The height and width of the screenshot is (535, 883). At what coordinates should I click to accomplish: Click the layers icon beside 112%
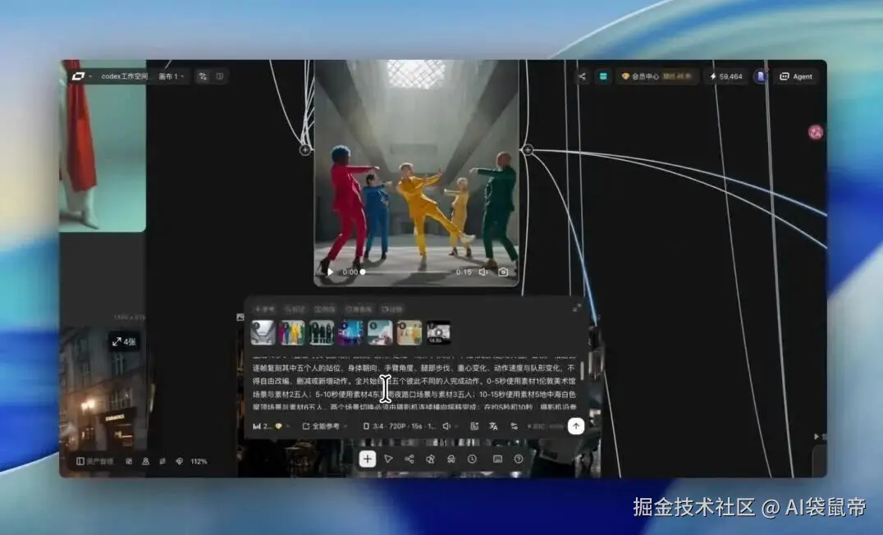[179, 461]
